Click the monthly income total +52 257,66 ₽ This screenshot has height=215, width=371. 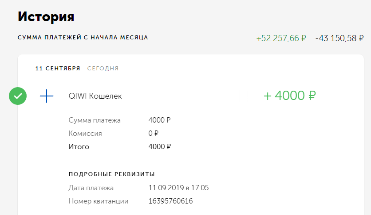(x=281, y=38)
